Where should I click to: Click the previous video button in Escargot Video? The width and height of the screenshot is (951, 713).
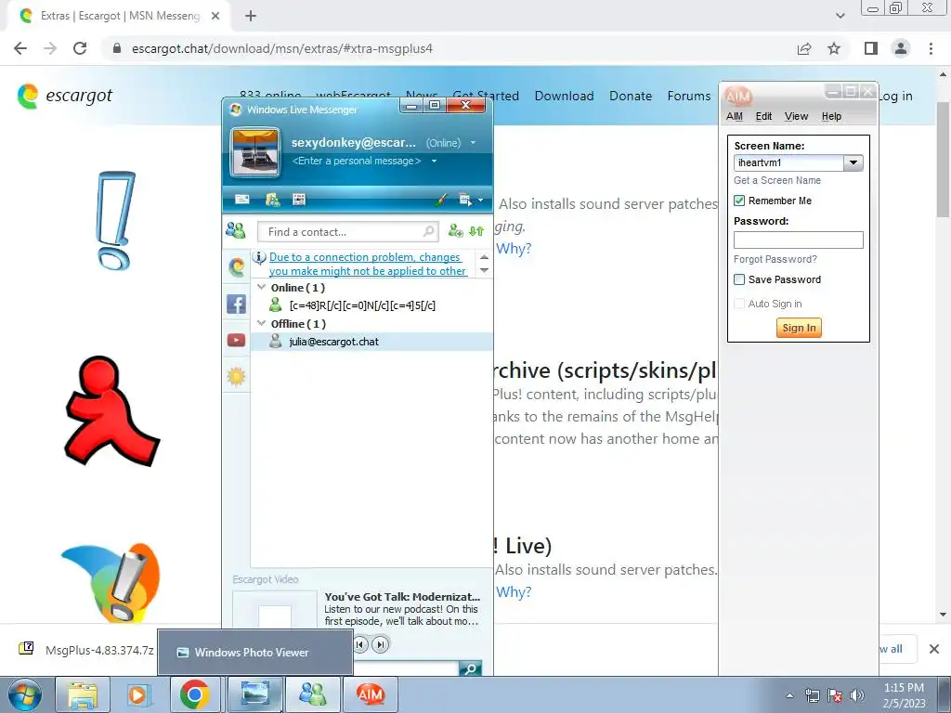click(360, 644)
